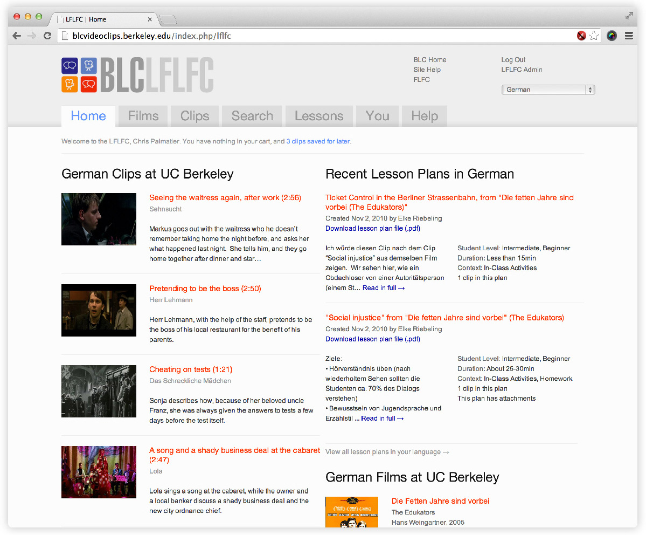Click the red blocked-content icon in address bar
646x535 pixels.
(x=581, y=36)
